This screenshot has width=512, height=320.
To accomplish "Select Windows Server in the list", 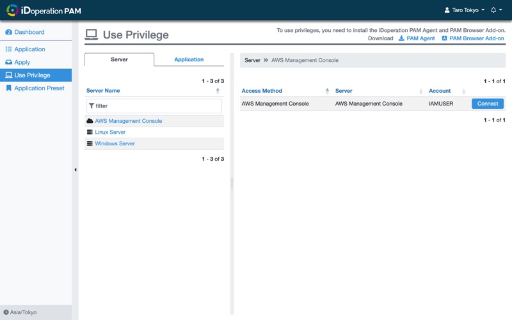I will pos(115,143).
